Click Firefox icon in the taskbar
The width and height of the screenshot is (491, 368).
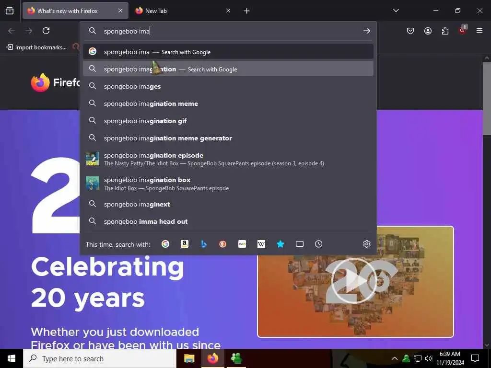pos(212,358)
